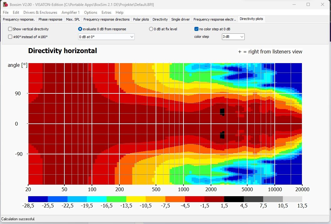The width and height of the screenshot is (331, 224).
Task: Open the Extras menu
Action: point(106,12)
